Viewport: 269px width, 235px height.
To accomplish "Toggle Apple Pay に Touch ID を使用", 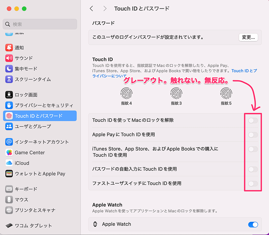I will 253,135.
